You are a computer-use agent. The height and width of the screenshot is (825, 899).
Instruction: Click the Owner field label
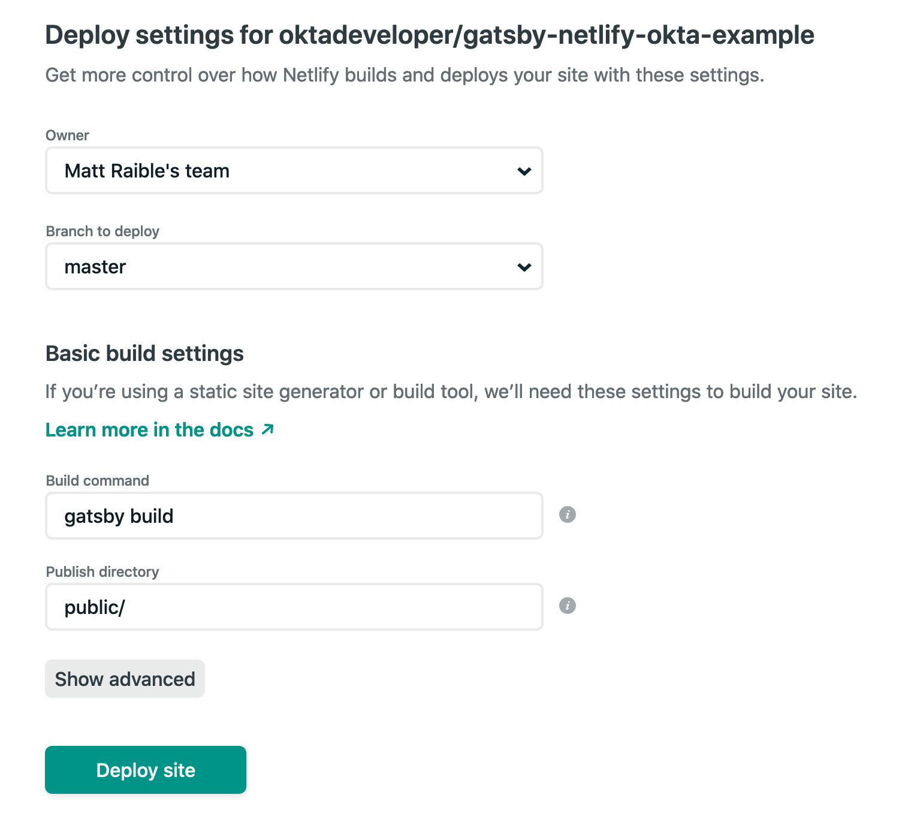67,136
